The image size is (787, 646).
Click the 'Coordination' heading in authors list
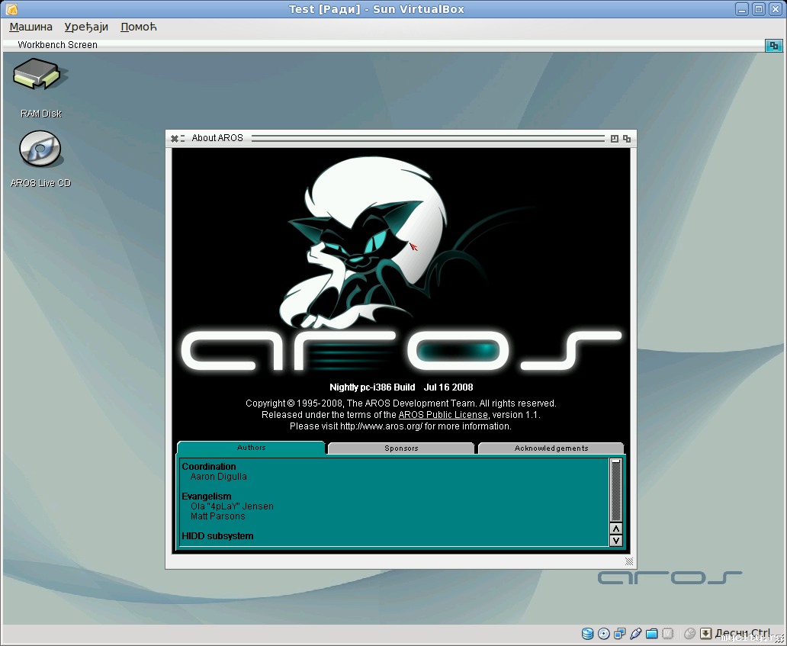pyautogui.click(x=209, y=466)
